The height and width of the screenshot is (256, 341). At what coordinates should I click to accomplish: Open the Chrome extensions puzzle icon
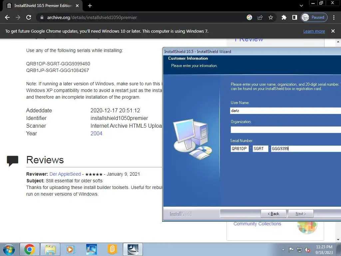(284, 17)
